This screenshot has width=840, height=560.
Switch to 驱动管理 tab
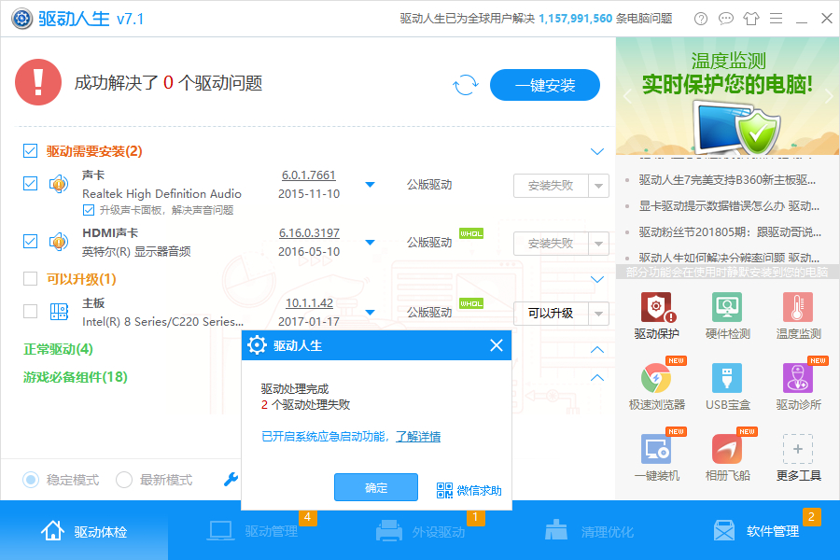(x=252, y=531)
